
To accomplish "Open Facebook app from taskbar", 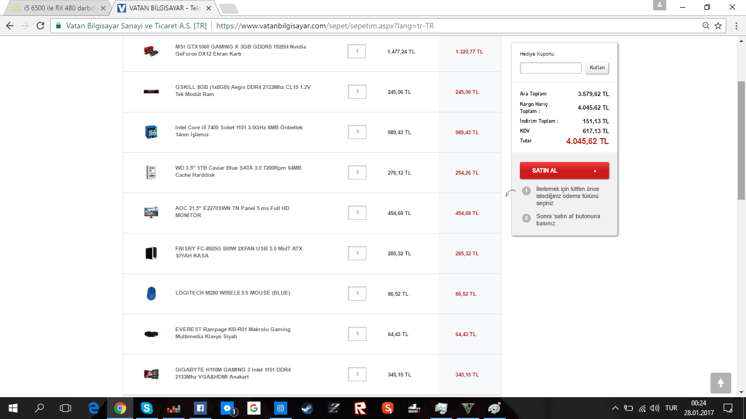I will pos(200,408).
